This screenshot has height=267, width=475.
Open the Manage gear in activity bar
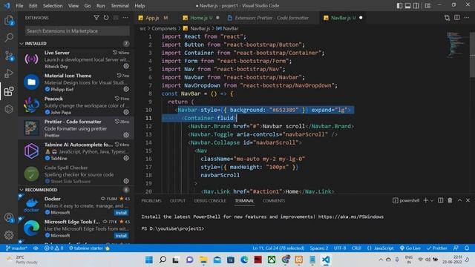pyautogui.click(x=9, y=235)
